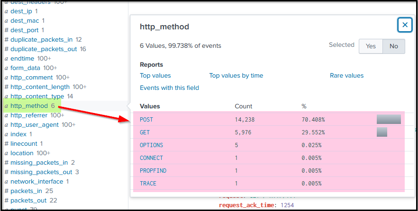Screen dimensions: 418x211
Task: Open the index field
Action: click(x=18, y=134)
